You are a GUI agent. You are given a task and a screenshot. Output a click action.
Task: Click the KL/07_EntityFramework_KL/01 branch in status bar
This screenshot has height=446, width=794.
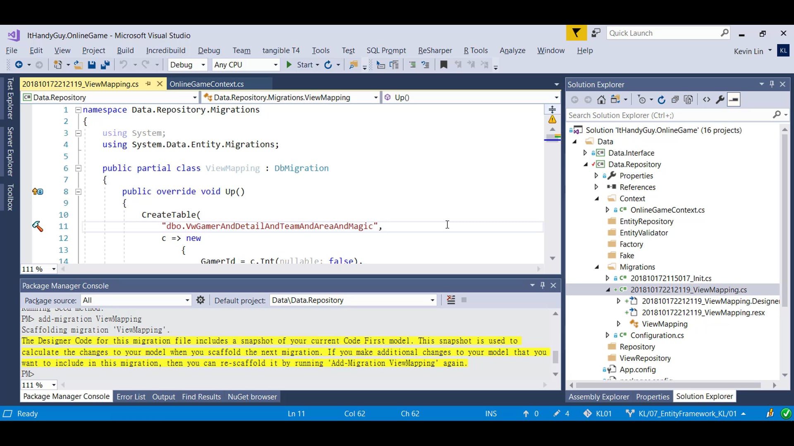[687, 414]
